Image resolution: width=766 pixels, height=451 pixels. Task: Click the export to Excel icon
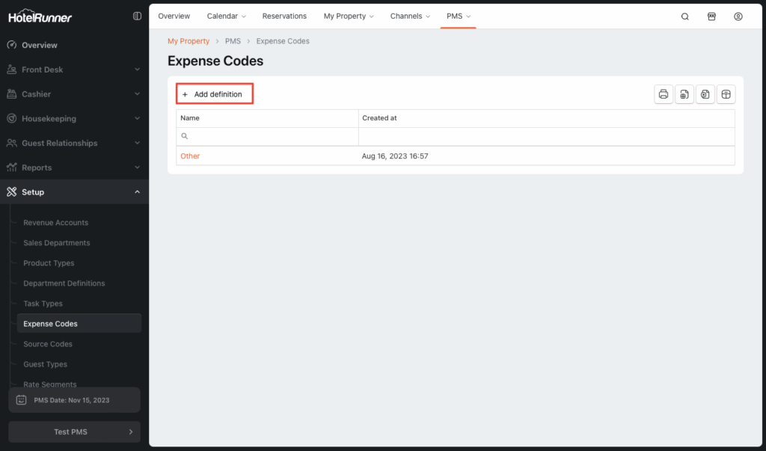tap(705, 94)
